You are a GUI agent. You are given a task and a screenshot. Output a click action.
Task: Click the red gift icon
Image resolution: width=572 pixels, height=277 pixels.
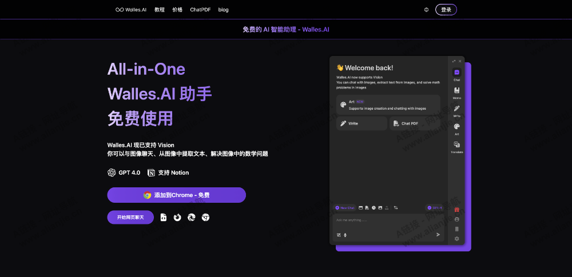(x=456, y=210)
